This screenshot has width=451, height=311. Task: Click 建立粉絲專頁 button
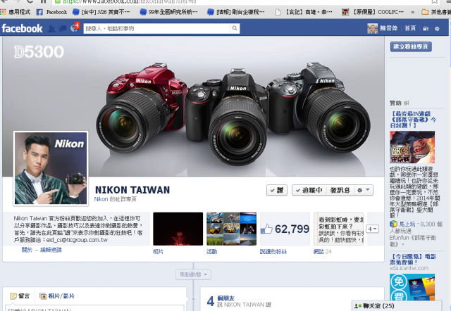click(x=411, y=46)
